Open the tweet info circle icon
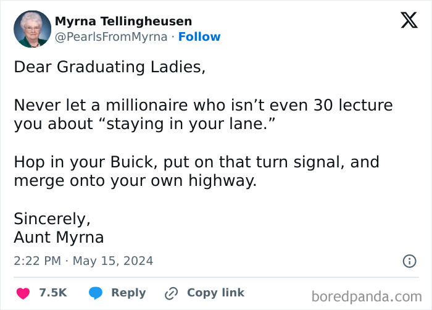The image size is (432, 310). 409,261
